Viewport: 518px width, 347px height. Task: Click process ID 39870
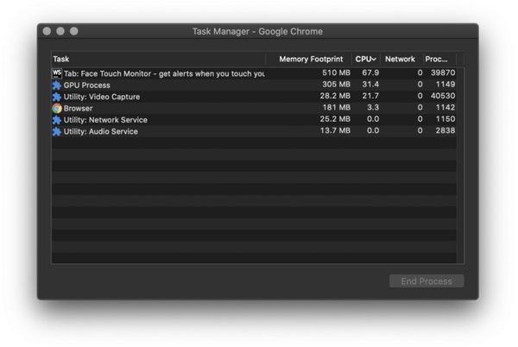point(443,73)
